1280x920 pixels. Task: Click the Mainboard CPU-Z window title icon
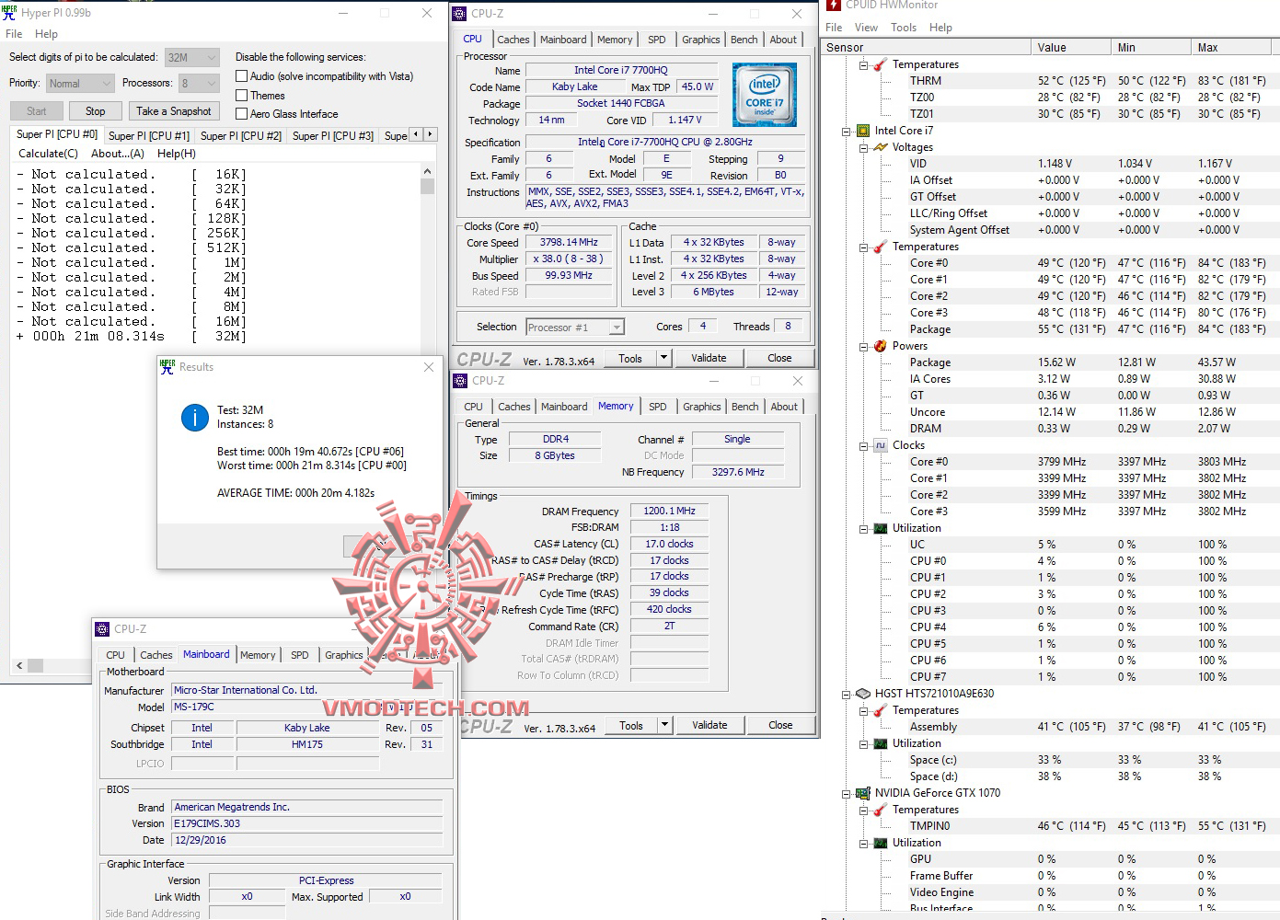click(x=102, y=629)
